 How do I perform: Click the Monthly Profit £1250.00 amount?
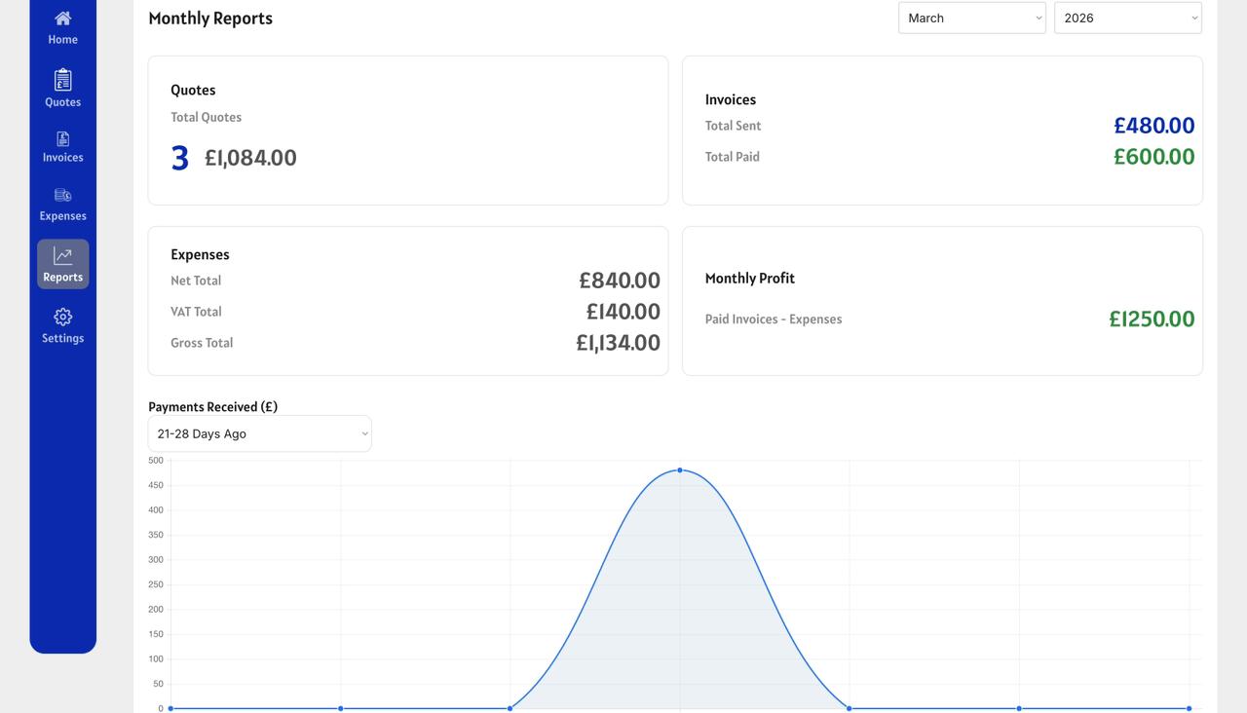[x=1152, y=319]
